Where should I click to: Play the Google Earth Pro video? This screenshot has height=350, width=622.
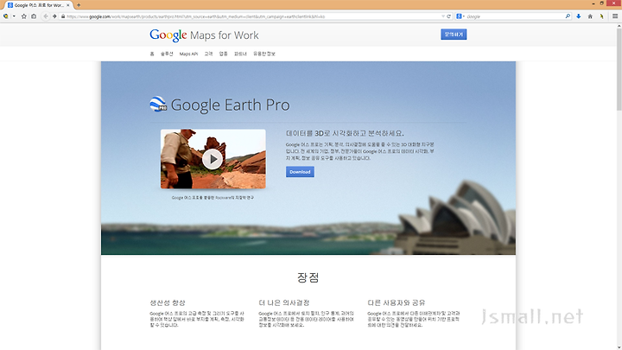pos(213,159)
